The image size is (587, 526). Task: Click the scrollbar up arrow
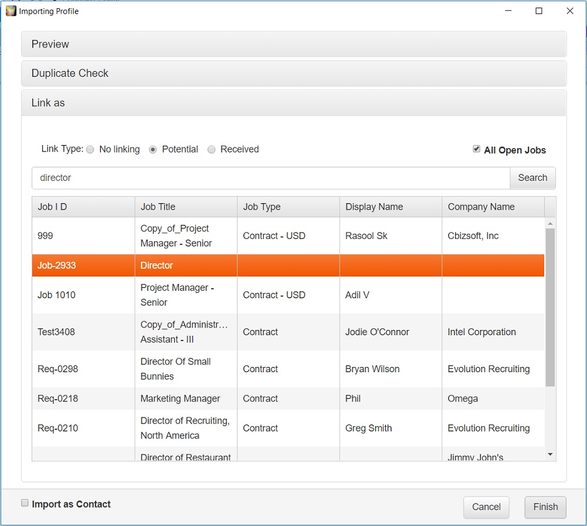(550, 223)
